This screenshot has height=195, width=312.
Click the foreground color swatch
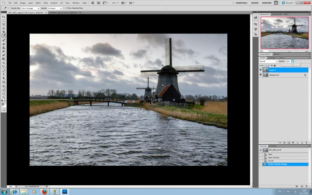[3, 104]
